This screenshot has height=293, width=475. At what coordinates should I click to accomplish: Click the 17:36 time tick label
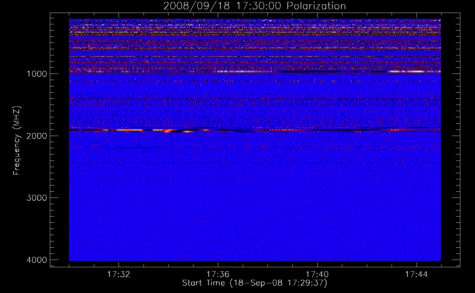(218, 275)
